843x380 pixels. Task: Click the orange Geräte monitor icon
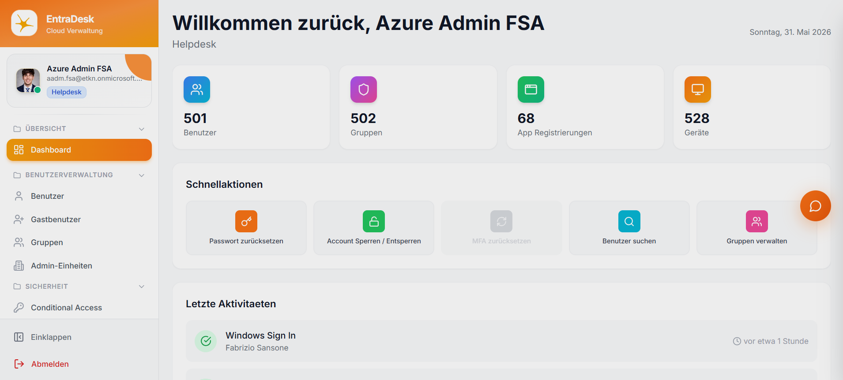pos(698,89)
